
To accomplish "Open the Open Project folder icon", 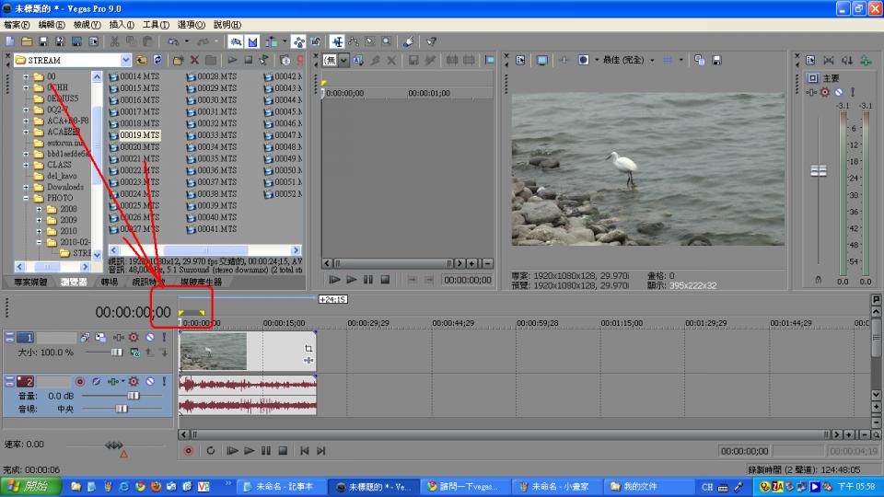I will tap(27, 41).
